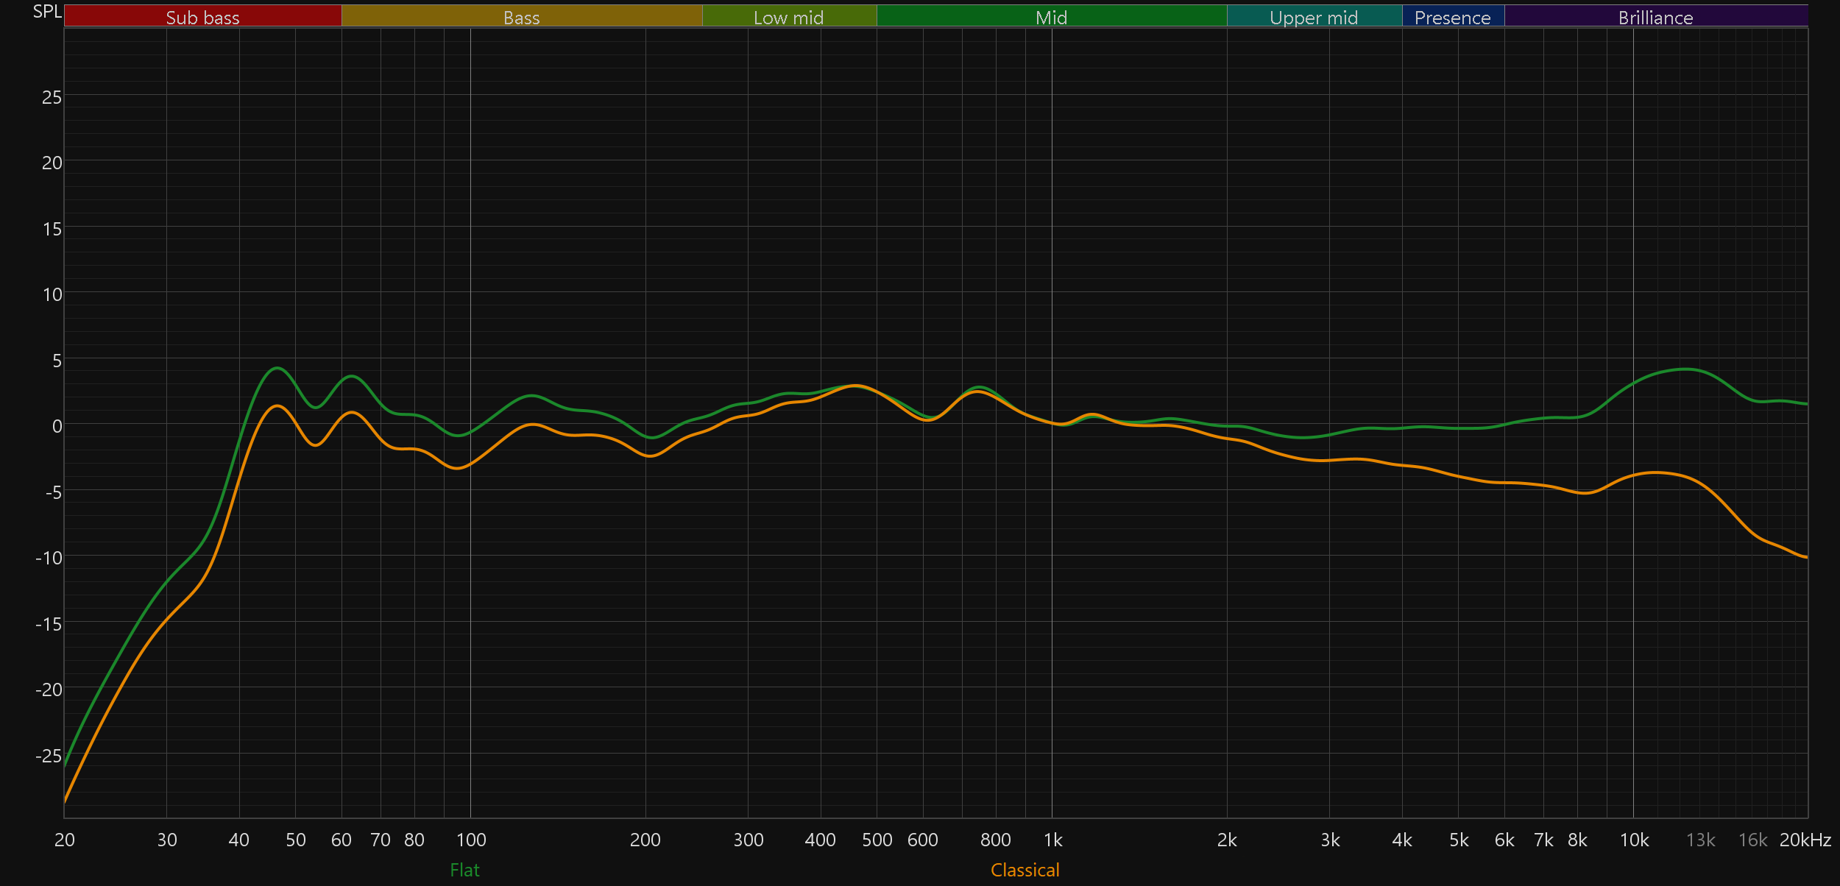Click the 20kHz frequency axis label
This screenshot has width=1840, height=886.
click(1805, 840)
